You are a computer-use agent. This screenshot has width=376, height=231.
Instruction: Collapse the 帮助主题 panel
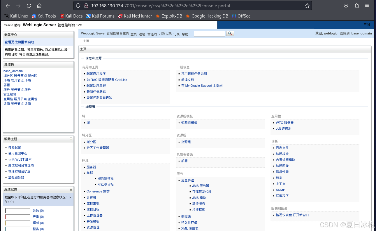tap(71, 139)
